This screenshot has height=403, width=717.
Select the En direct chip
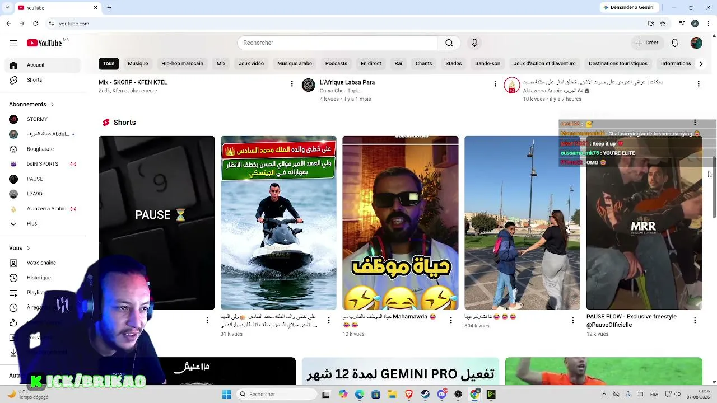click(x=371, y=64)
